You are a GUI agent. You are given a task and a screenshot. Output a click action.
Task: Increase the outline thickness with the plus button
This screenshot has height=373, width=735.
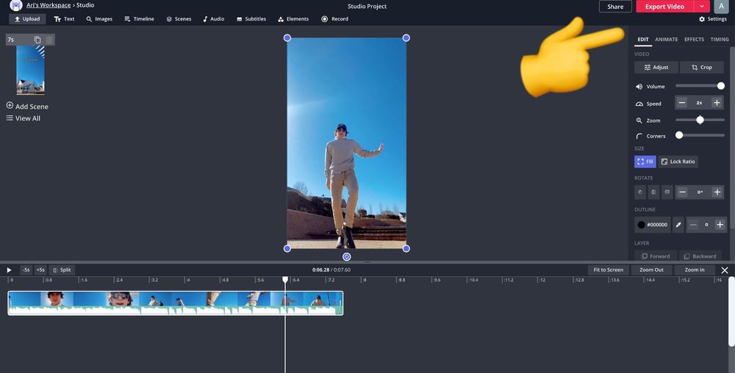[x=720, y=225]
